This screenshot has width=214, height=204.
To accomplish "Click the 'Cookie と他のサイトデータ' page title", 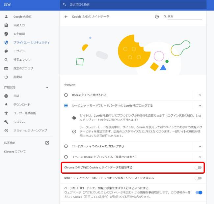I will pyautogui.click(x=91, y=17).
